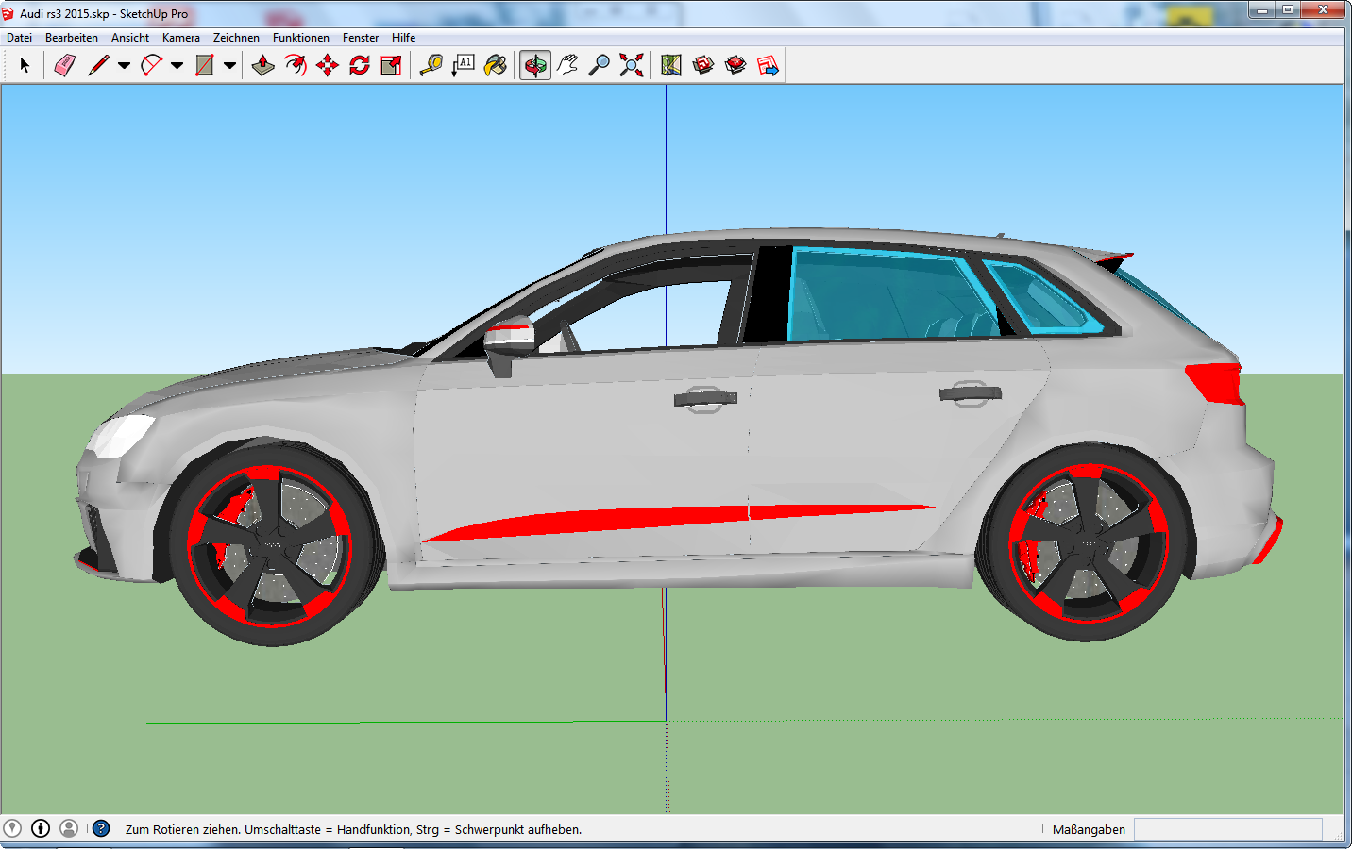
Task: Pick the Tape Measure tool
Action: pyautogui.click(x=431, y=65)
